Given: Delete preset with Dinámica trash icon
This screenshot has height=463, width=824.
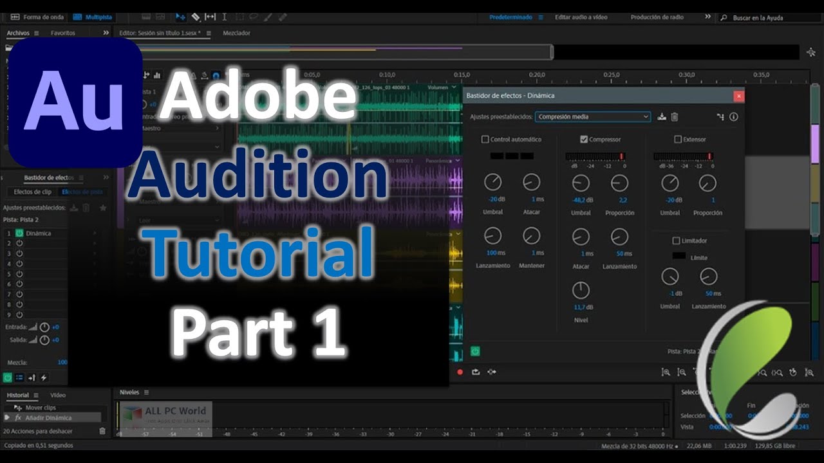Looking at the screenshot, I should [675, 116].
